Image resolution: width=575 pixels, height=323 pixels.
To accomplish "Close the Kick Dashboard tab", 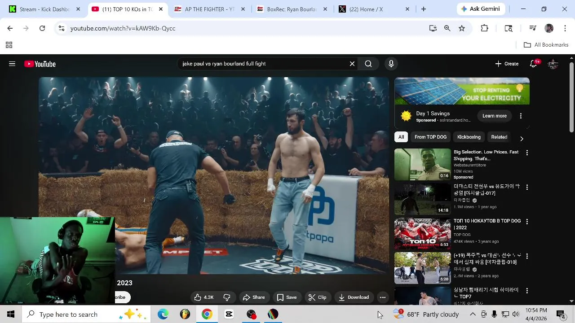I will coord(78,9).
